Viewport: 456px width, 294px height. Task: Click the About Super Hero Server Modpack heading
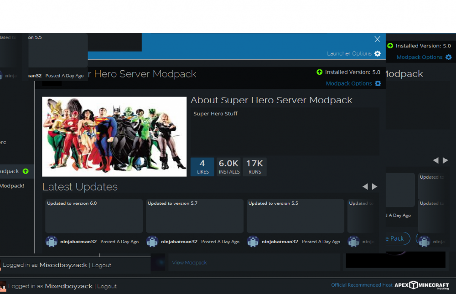coord(271,100)
